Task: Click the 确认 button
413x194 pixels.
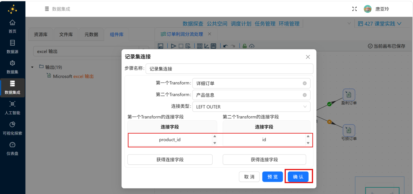Action: point(298,177)
